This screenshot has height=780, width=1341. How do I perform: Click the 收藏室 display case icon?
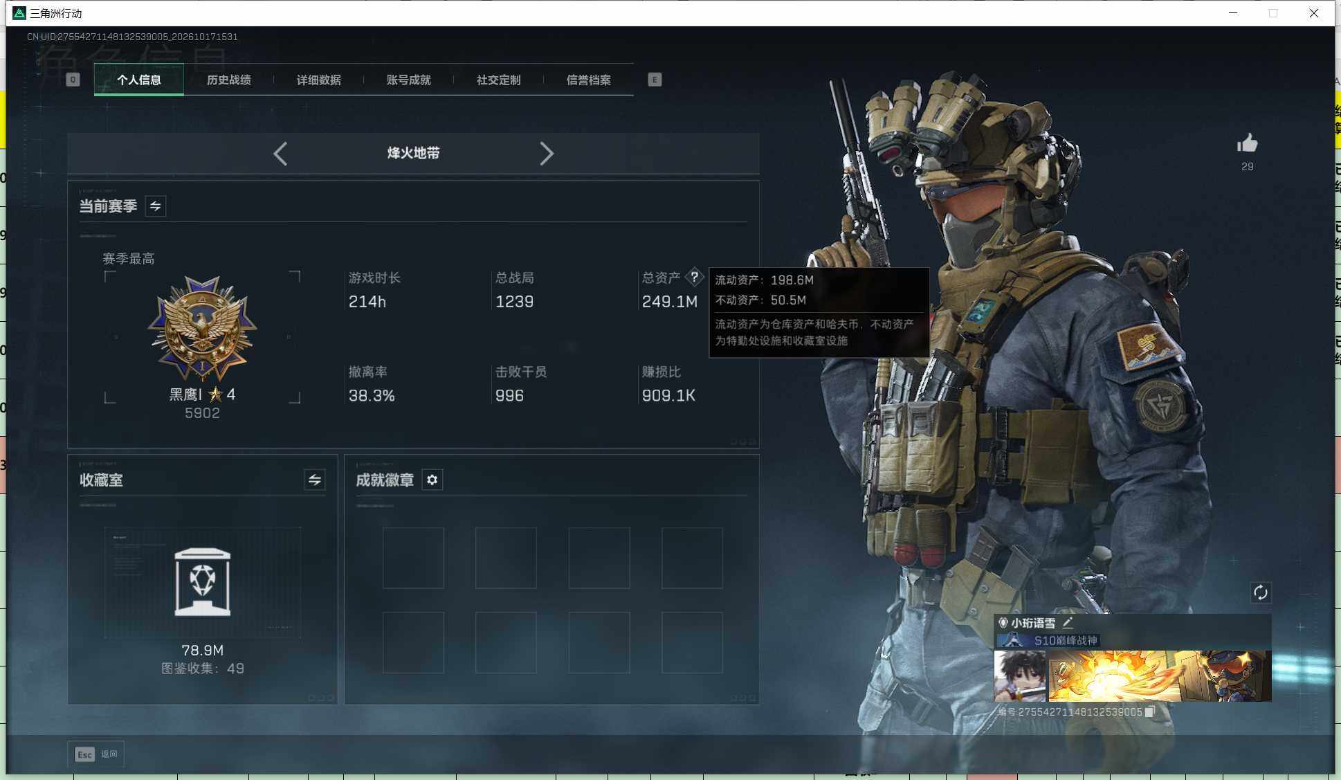pyautogui.click(x=203, y=582)
